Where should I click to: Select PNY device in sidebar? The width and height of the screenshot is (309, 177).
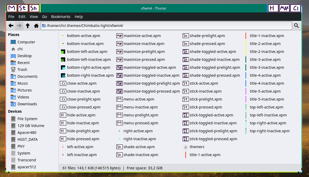tap(21, 146)
